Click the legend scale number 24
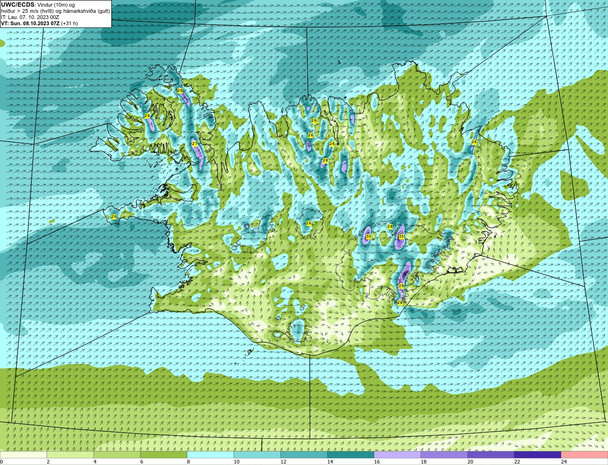608x465 pixels. click(564, 462)
